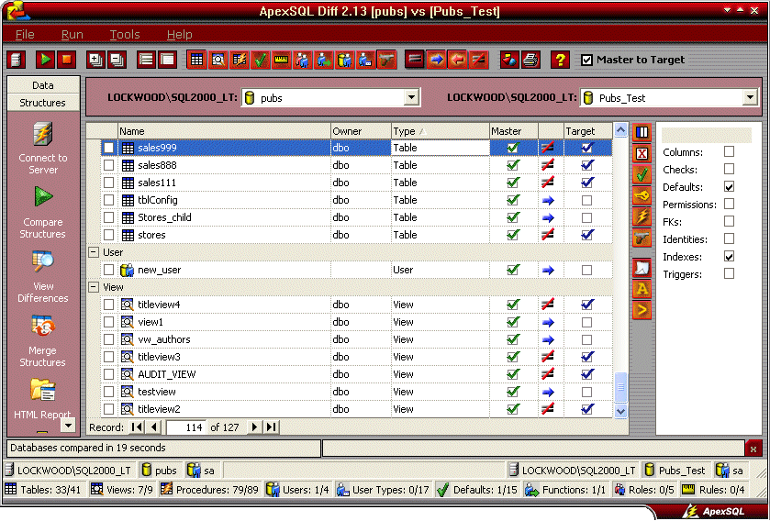The image size is (770, 521).
Task: Collapse the View group
Action: (x=94, y=287)
